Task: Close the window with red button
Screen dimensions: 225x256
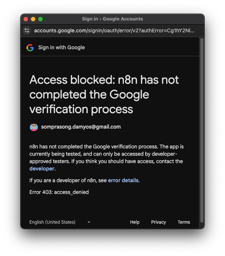Action: [x=26, y=19]
